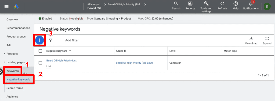The height and width of the screenshot is (101, 275).
Task: Click the Google Ads logo
Action: click(x=16, y=6)
